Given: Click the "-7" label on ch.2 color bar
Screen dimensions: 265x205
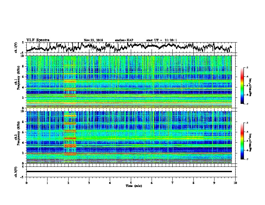Looking at the screenshot, I should click(x=247, y=159).
